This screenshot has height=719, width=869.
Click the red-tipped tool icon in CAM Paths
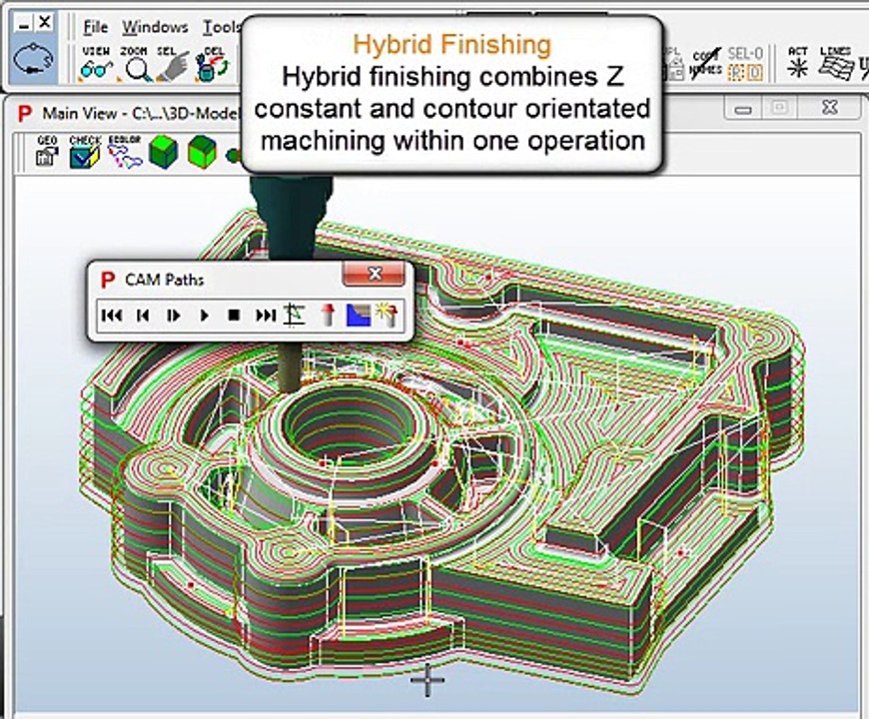328,315
